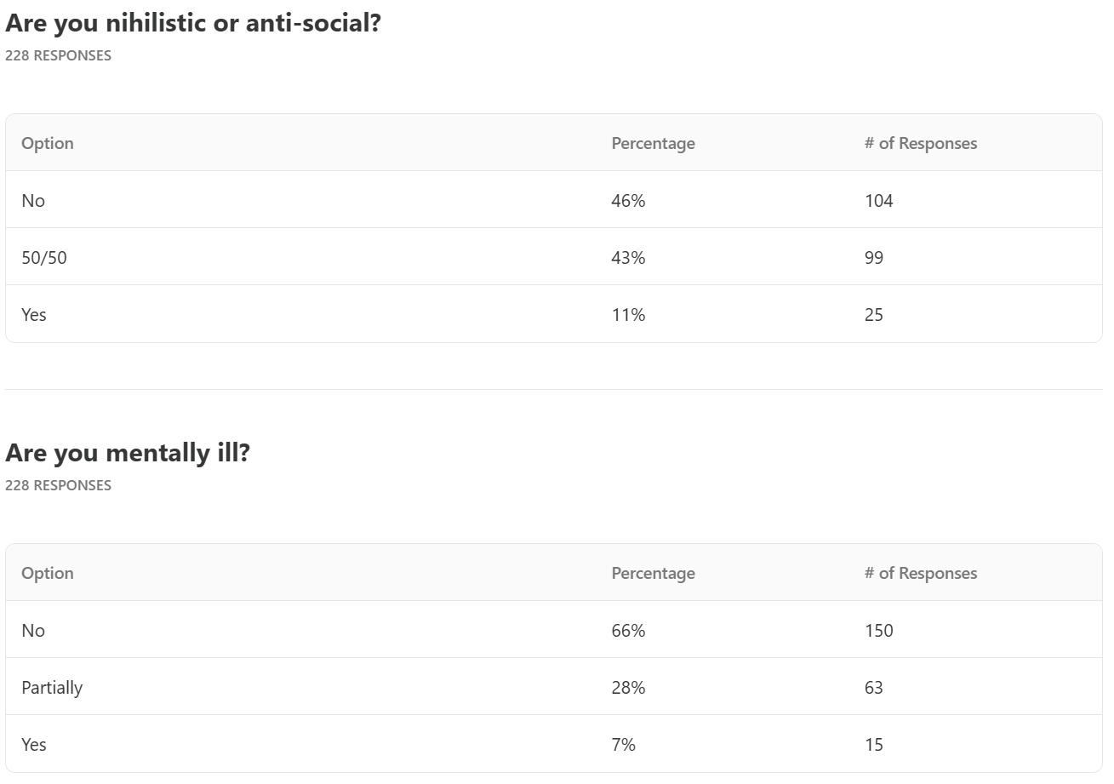Screen dimensions: 1114x784
Task: Click the 99 responses count cell
Action: click(x=873, y=257)
